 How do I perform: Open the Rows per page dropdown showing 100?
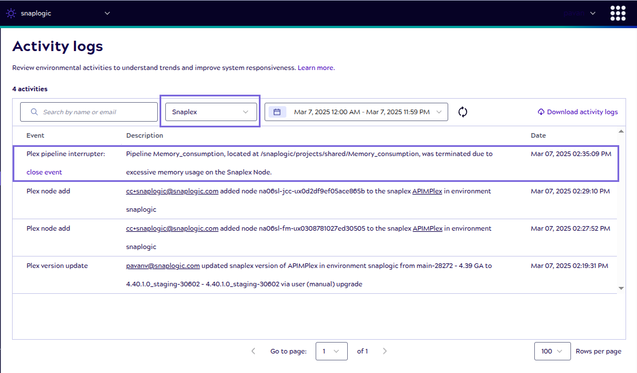552,351
